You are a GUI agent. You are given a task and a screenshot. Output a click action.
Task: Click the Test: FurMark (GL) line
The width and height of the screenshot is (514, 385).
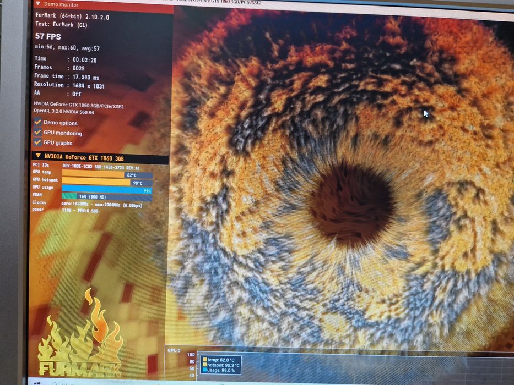click(x=61, y=24)
